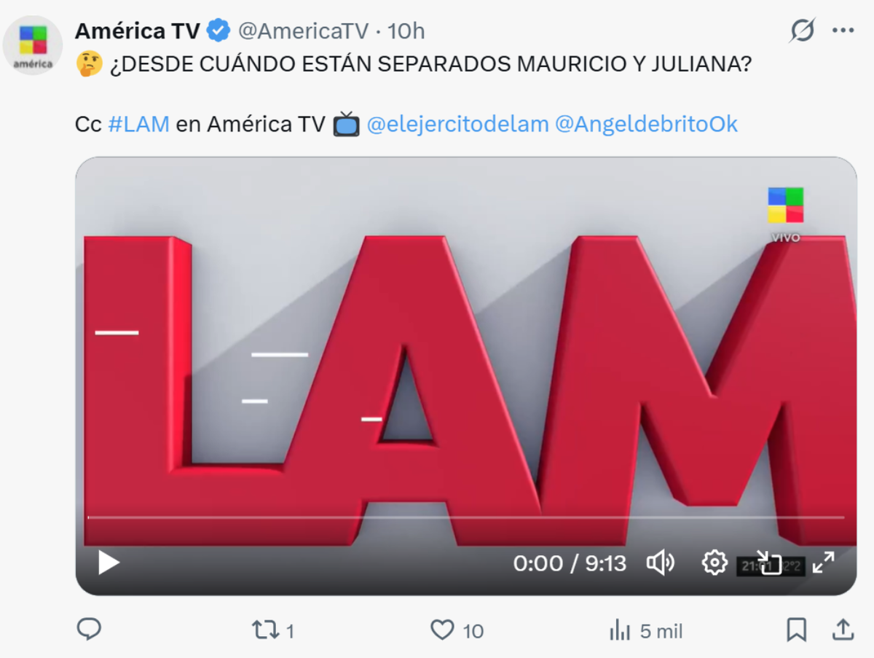Open the 10h tweet timestamp
This screenshot has width=874, height=658.
(406, 31)
